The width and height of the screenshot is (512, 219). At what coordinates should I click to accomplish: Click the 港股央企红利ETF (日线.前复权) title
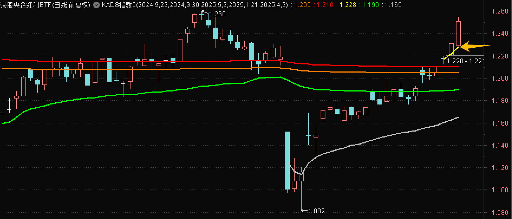point(45,5)
